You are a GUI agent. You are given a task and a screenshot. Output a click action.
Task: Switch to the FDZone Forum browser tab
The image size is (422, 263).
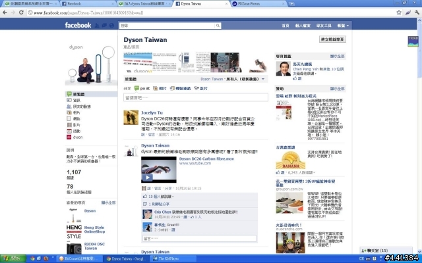pyautogui.click(x=258, y=4)
